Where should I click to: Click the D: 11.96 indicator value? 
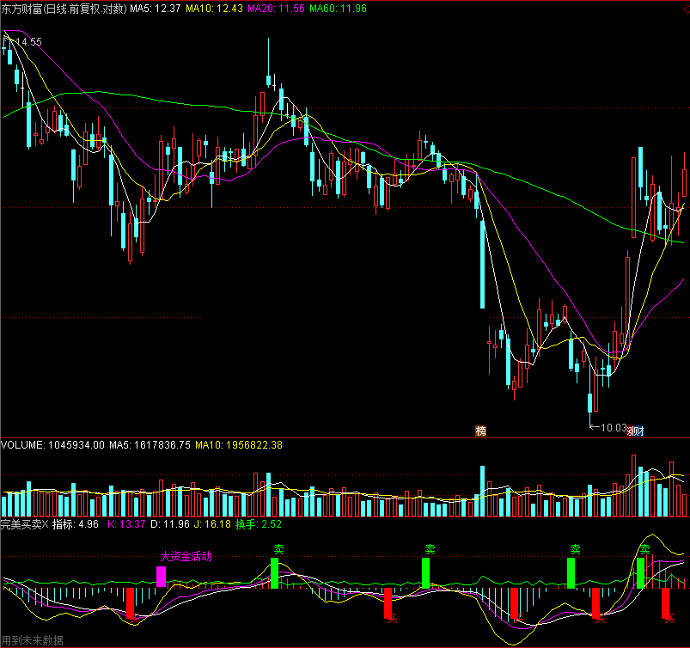[x=170, y=524]
